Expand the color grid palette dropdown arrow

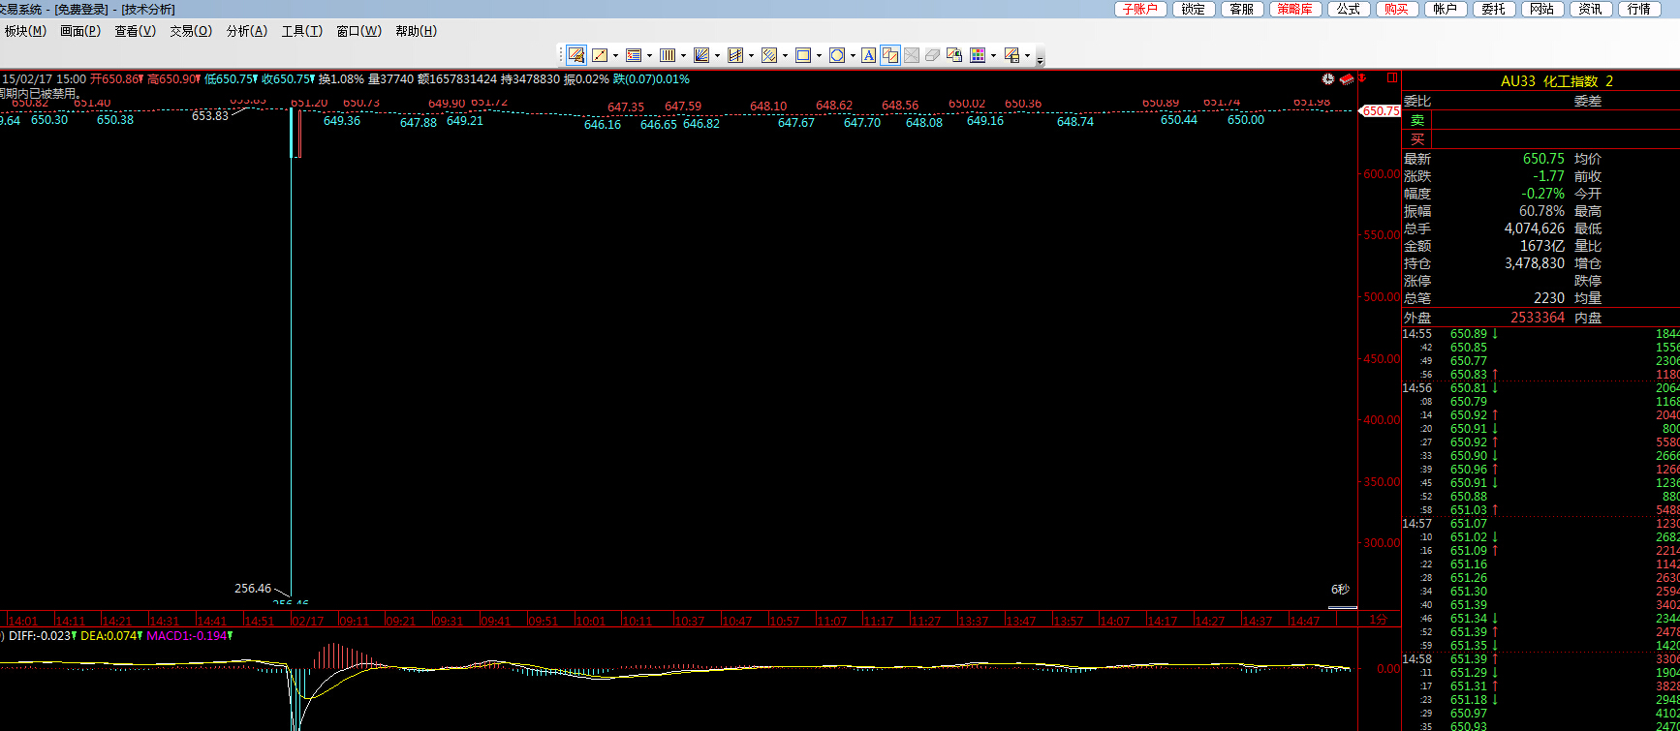[x=993, y=56]
